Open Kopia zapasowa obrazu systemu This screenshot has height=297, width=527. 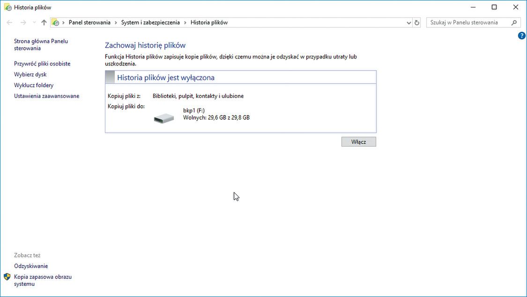click(x=43, y=280)
